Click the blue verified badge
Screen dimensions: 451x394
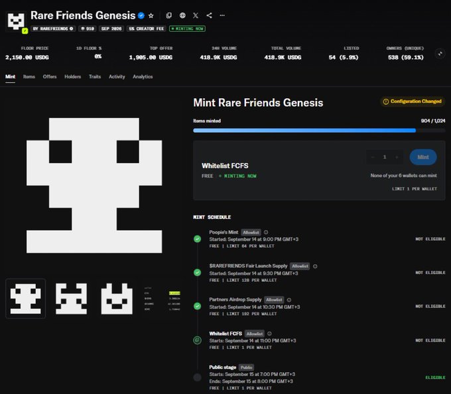click(141, 15)
